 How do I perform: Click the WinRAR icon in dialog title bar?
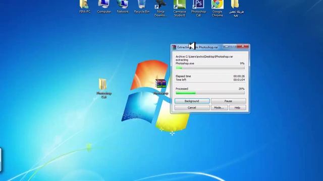tap(174, 47)
